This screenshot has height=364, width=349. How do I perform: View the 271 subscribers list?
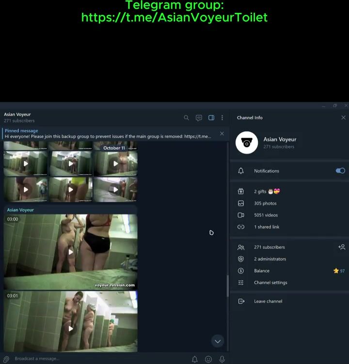click(x=289, y=247)
